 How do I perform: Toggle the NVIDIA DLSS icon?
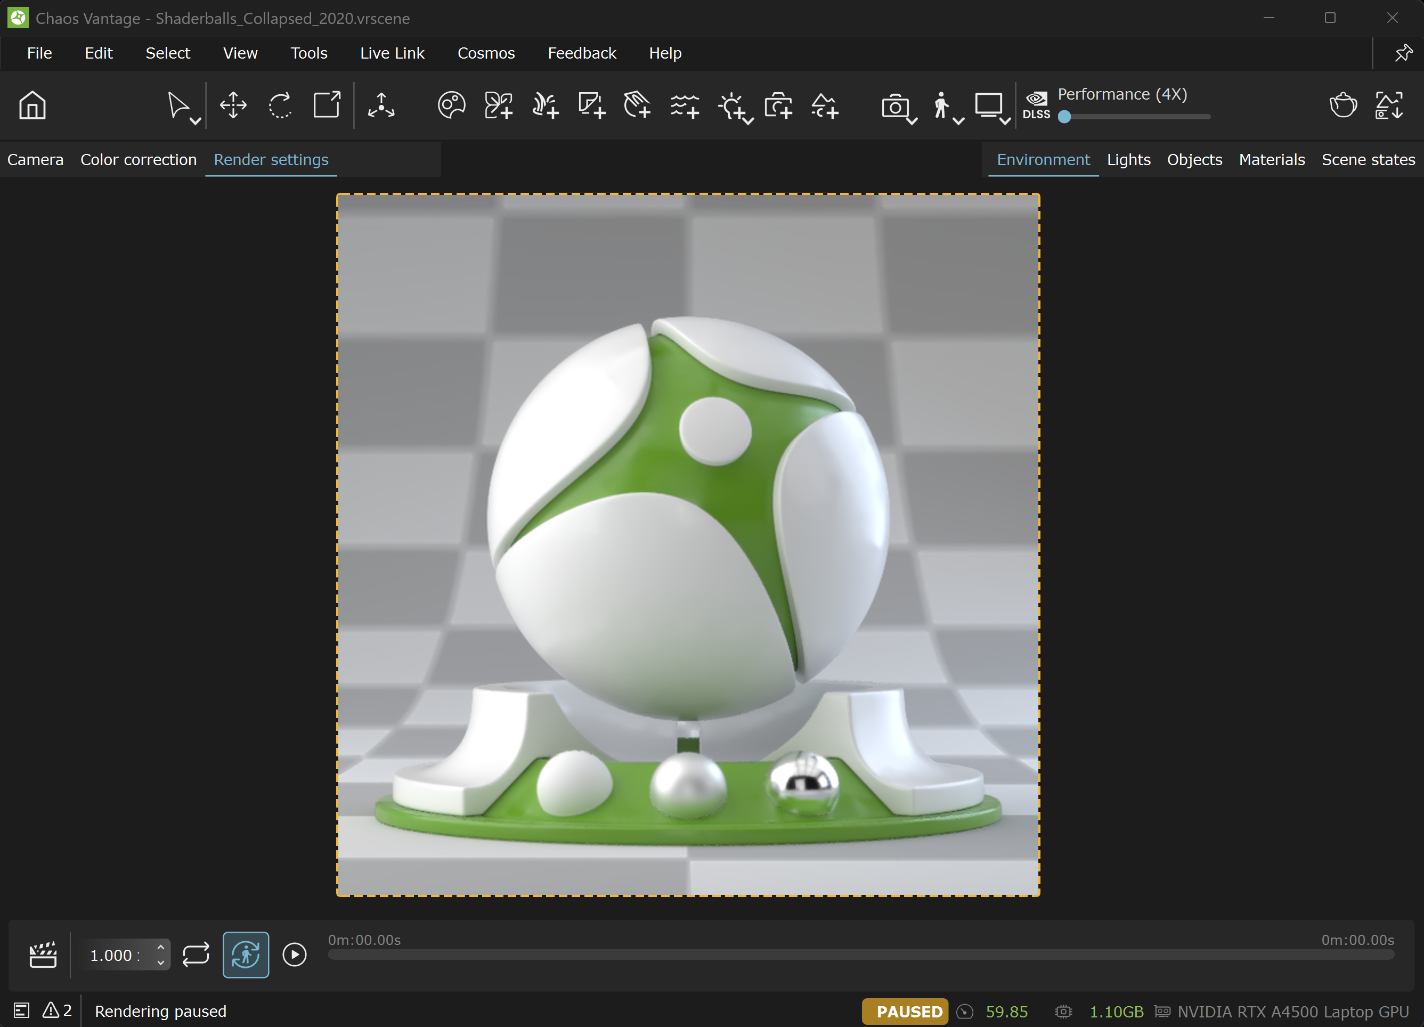tap(1036, 105)
